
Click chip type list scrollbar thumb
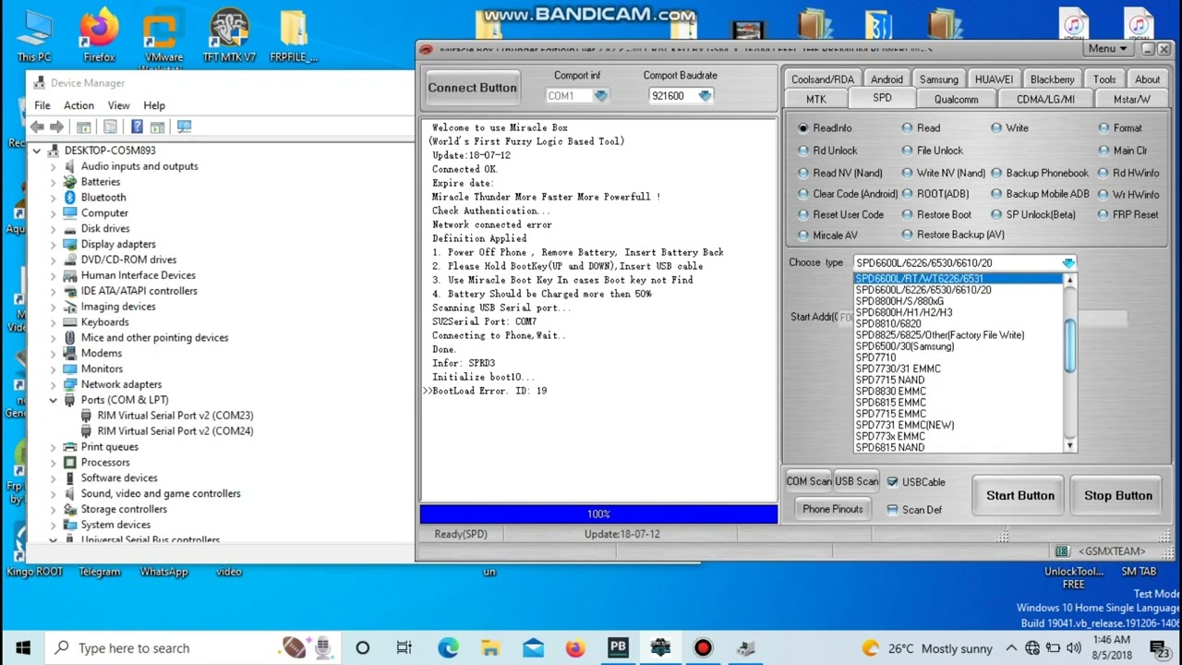(x=1070, y=346)
